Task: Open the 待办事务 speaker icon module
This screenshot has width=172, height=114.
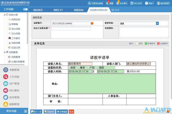Action: [x=6, y=90]
